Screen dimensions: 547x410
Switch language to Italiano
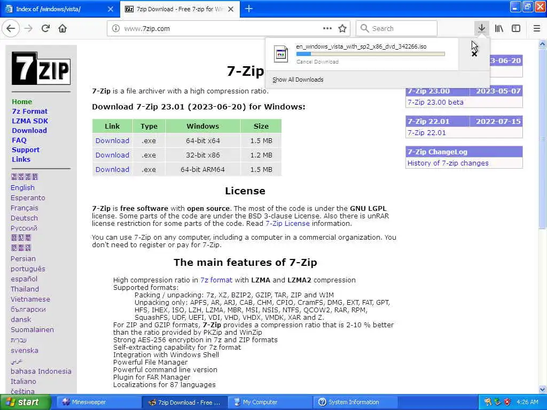point(24,381)
